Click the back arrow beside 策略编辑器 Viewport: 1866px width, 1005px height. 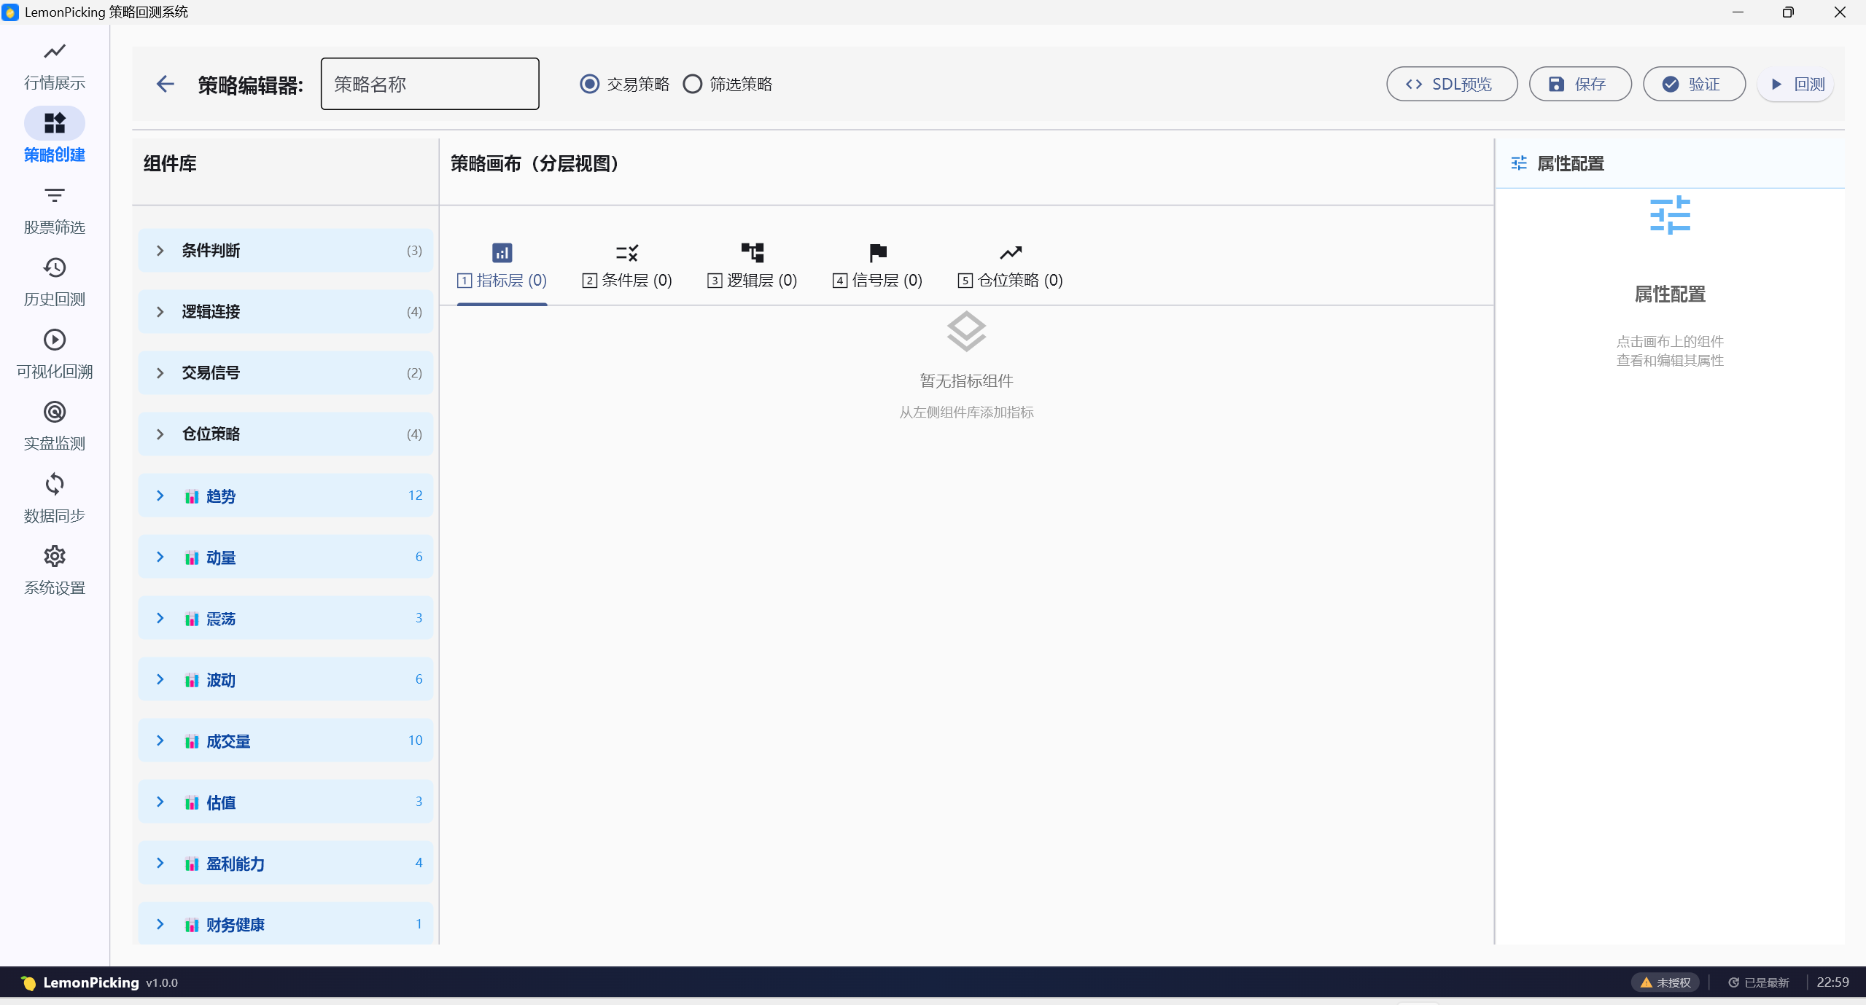[x=166, y=85]
